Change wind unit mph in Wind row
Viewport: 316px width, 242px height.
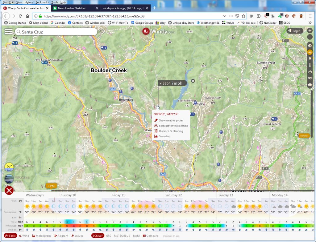pos(20,222)
